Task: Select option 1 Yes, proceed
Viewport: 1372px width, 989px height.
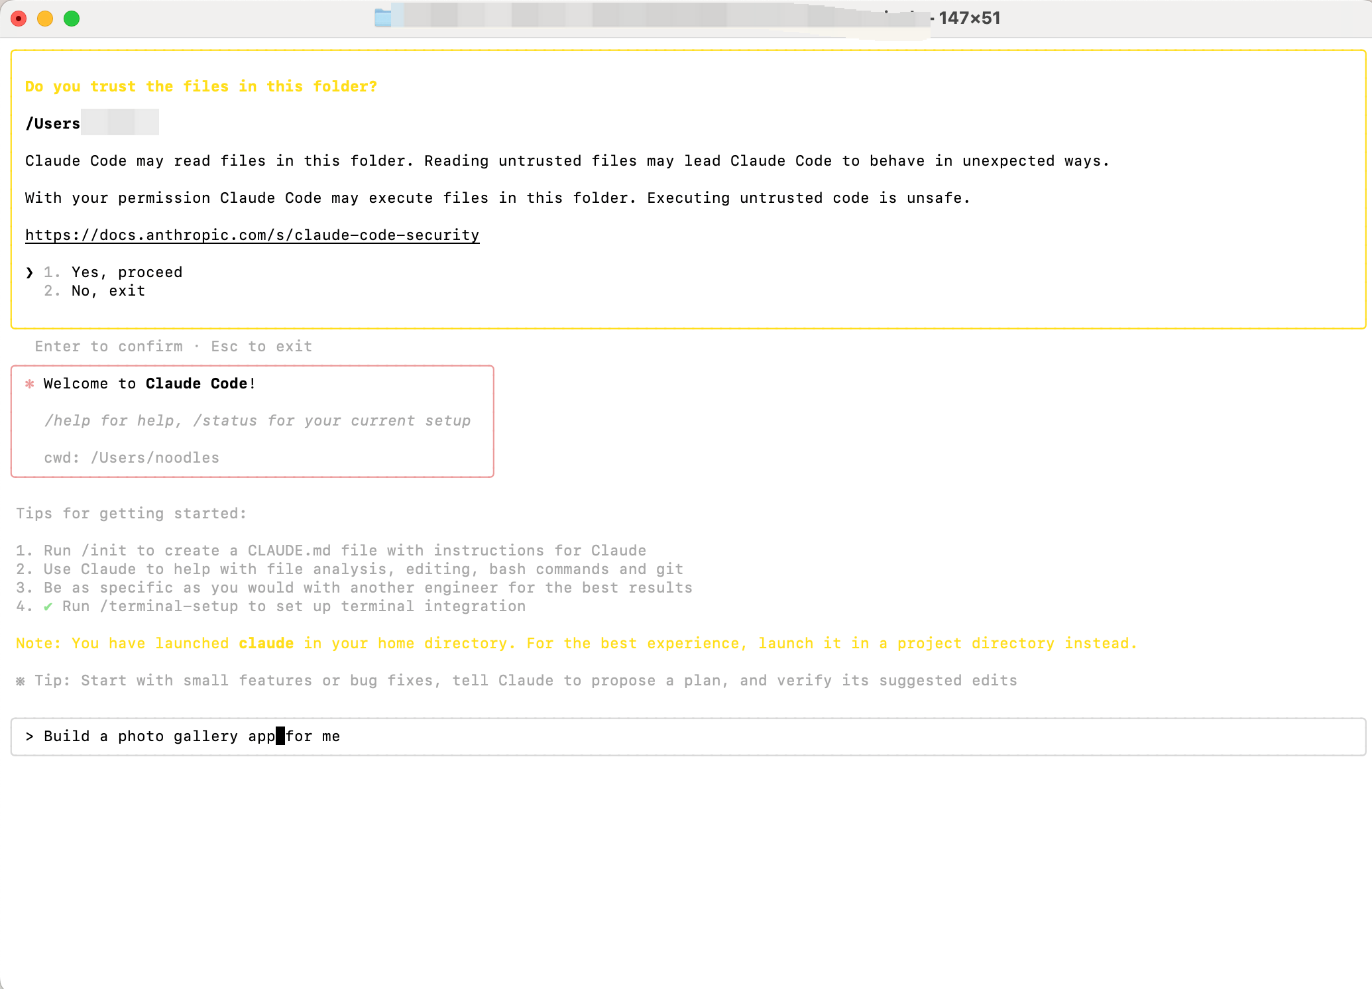Action: pyautogui.click(x=126, y=272)
